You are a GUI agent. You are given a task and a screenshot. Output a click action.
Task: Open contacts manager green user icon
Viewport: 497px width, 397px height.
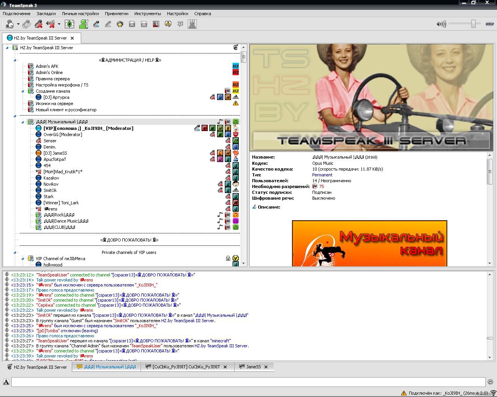click(83, 24)
